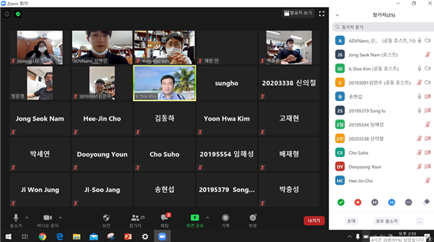
Task: Select Hee-Jin Cho in participant list
Action: [x=383, y=180]
